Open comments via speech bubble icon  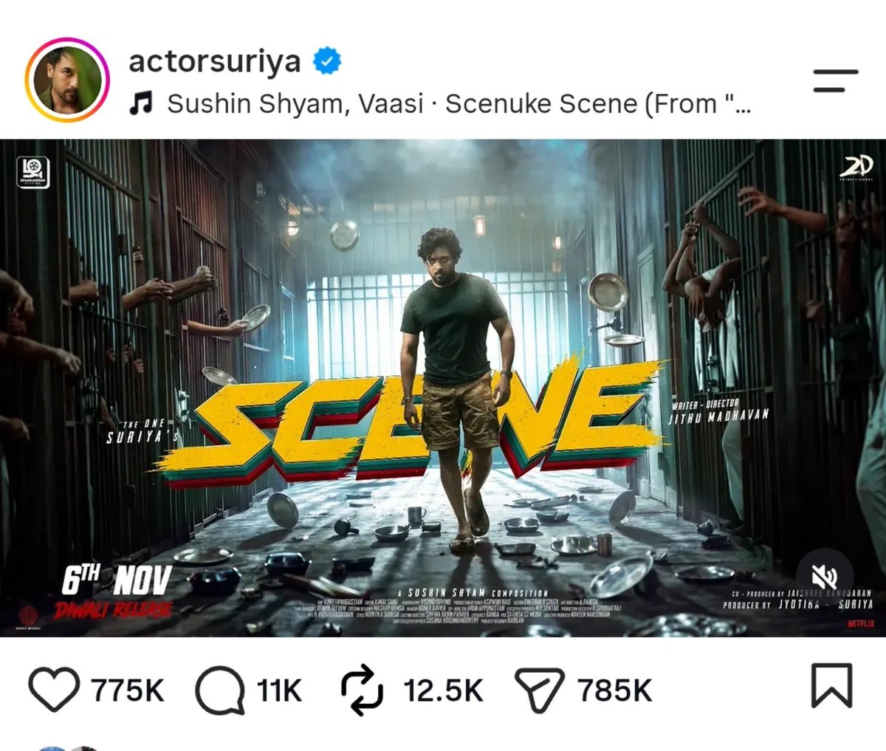(220, 690)
